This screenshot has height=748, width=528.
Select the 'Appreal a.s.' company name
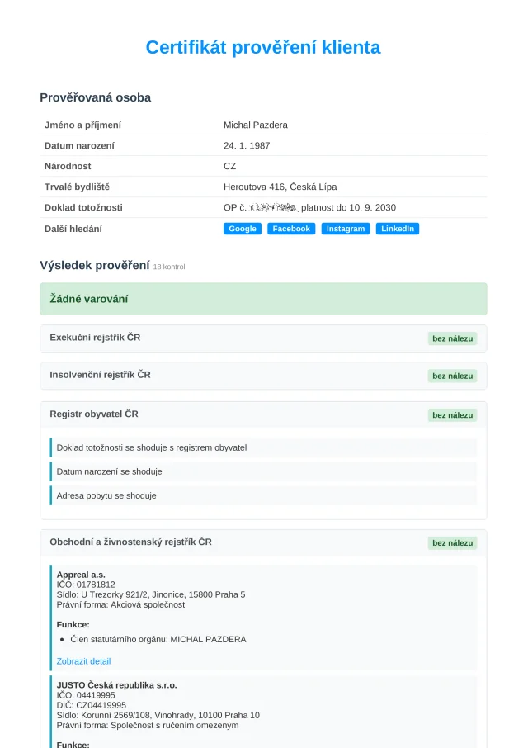pyautogui.click(x=81, y=575)
